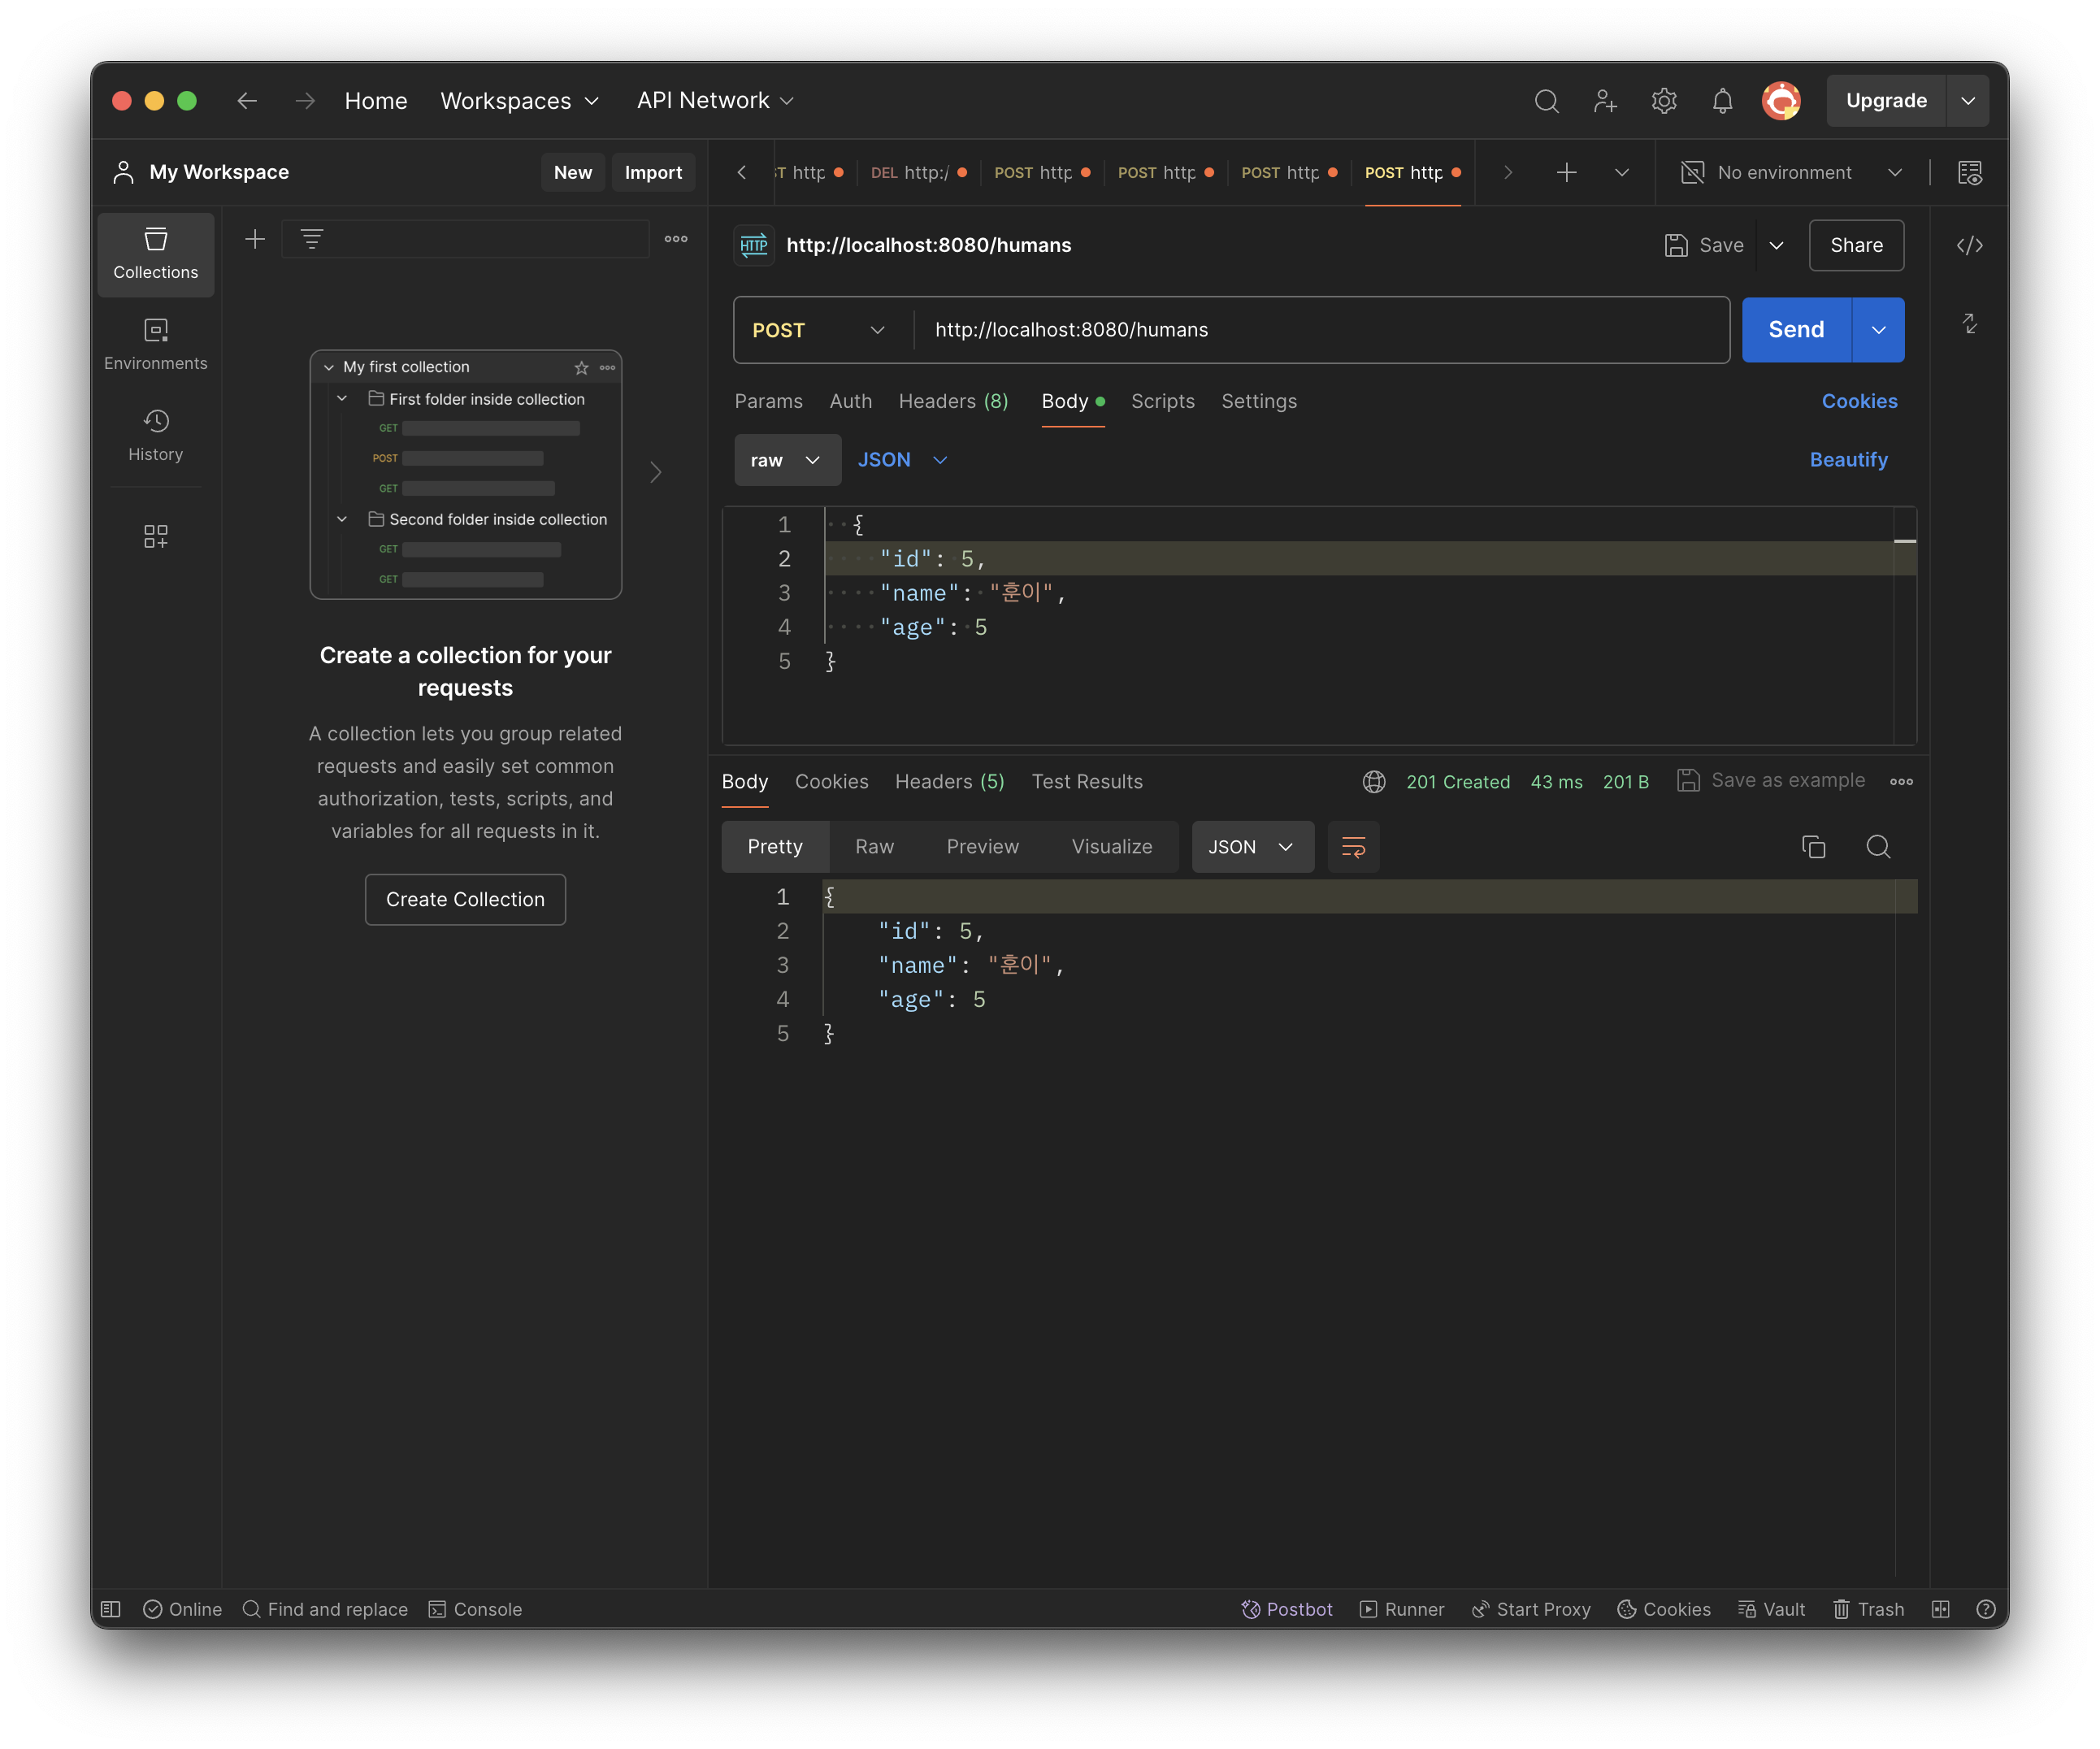Toggle word wrap in response viewer
This screenshot has height=1749, width=2100.
1353,847
